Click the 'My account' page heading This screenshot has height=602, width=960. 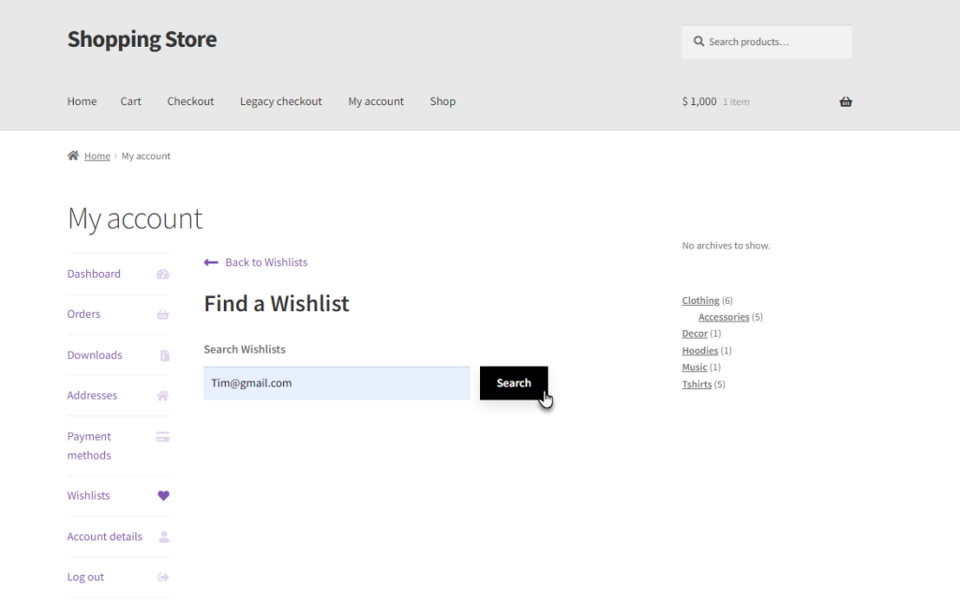[135, 218]
